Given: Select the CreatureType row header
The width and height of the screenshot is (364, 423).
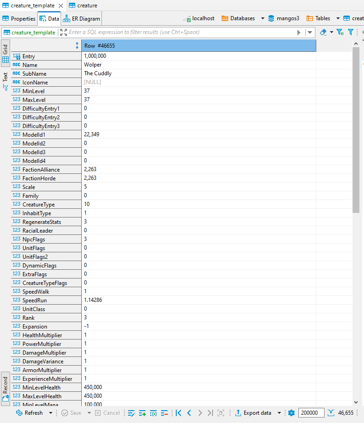Looking at the screenshot, I should coord(46,204).
